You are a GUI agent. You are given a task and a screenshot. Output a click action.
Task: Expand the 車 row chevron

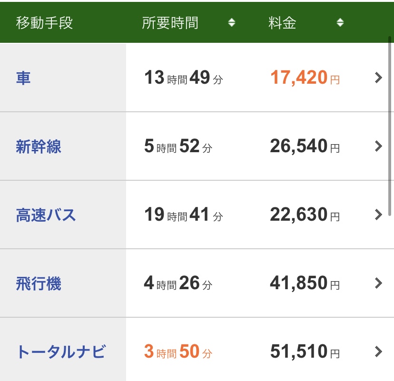[378, 78]
